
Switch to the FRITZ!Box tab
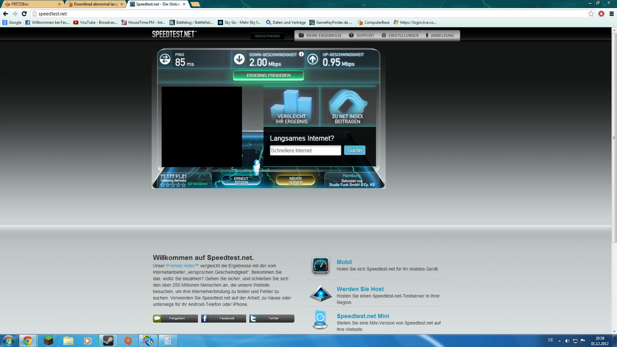tap(32, 4)
